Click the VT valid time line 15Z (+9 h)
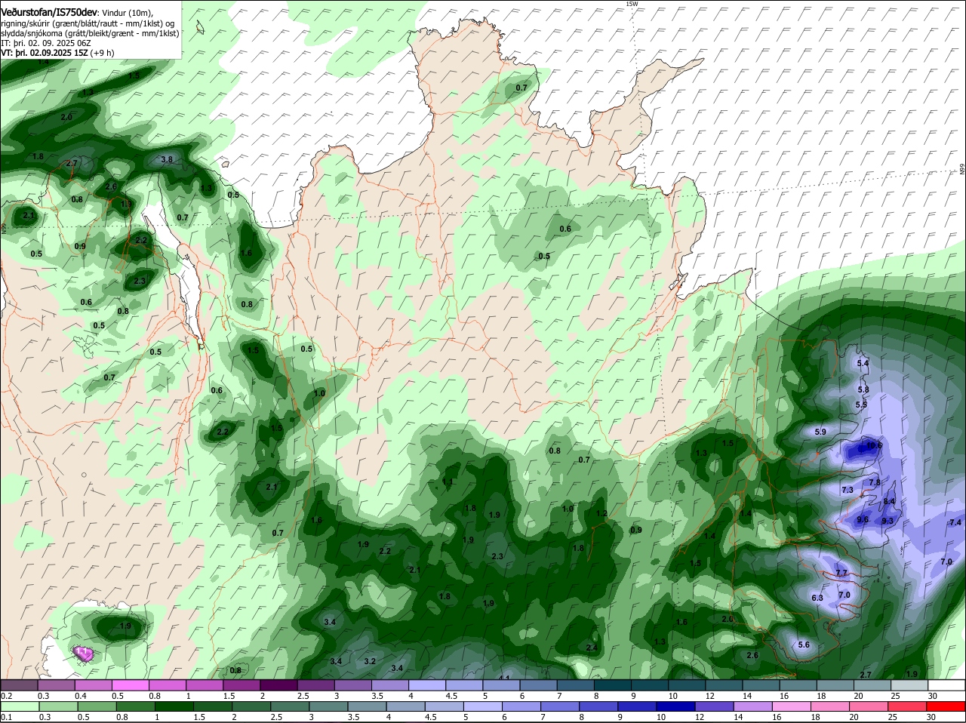The width and height of the screenshot is (966, 723). click(57, 53)
